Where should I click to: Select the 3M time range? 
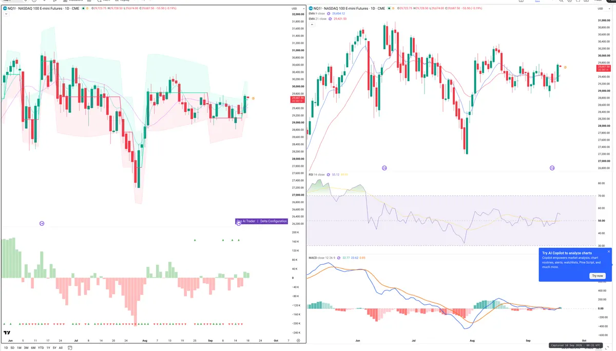pyautogui.click(x=26, y=347)
